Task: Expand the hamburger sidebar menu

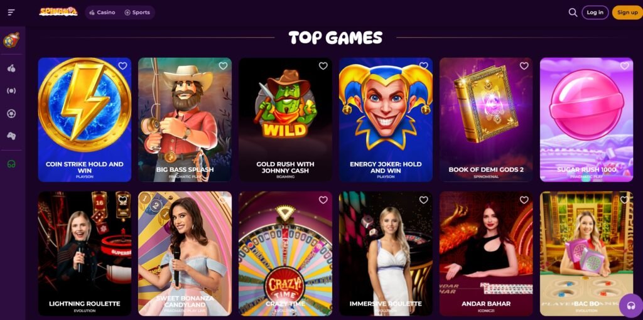Action: 11,13
